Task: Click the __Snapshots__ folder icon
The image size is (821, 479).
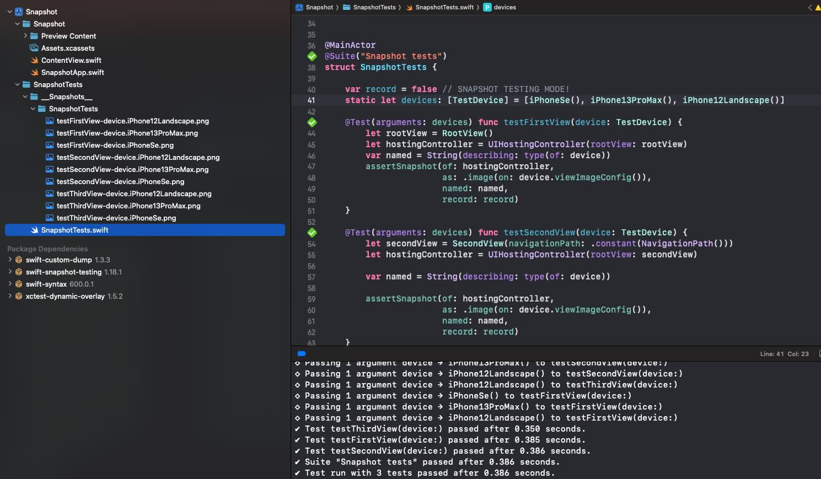Action: [x=34, y=96]
